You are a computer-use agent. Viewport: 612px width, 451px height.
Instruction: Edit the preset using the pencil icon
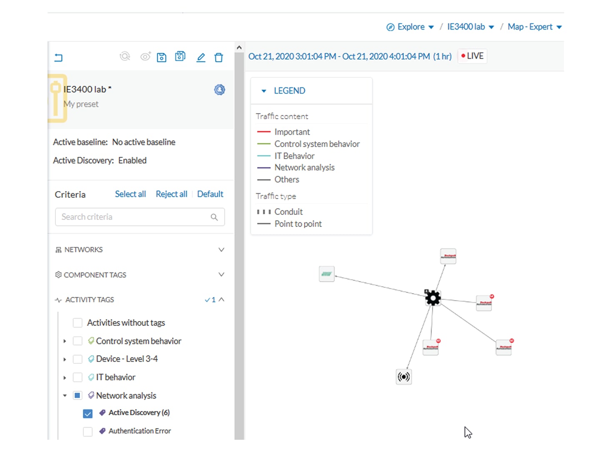[x=201, y=57]
